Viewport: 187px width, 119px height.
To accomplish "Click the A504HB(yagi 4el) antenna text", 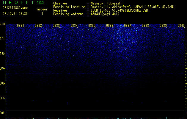I will tap(105, 14).
